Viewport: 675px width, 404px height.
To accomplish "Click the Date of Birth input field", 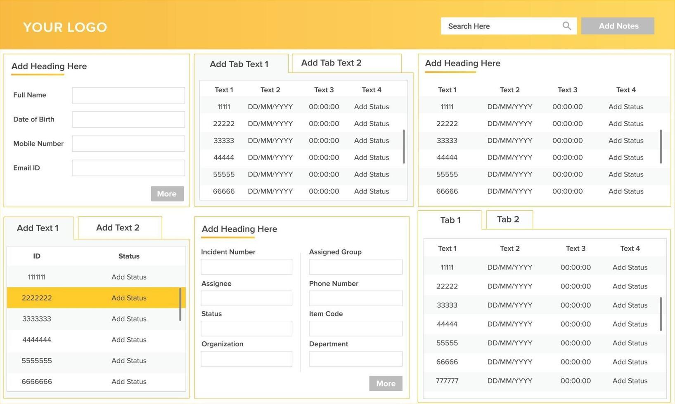I will 128,119.
